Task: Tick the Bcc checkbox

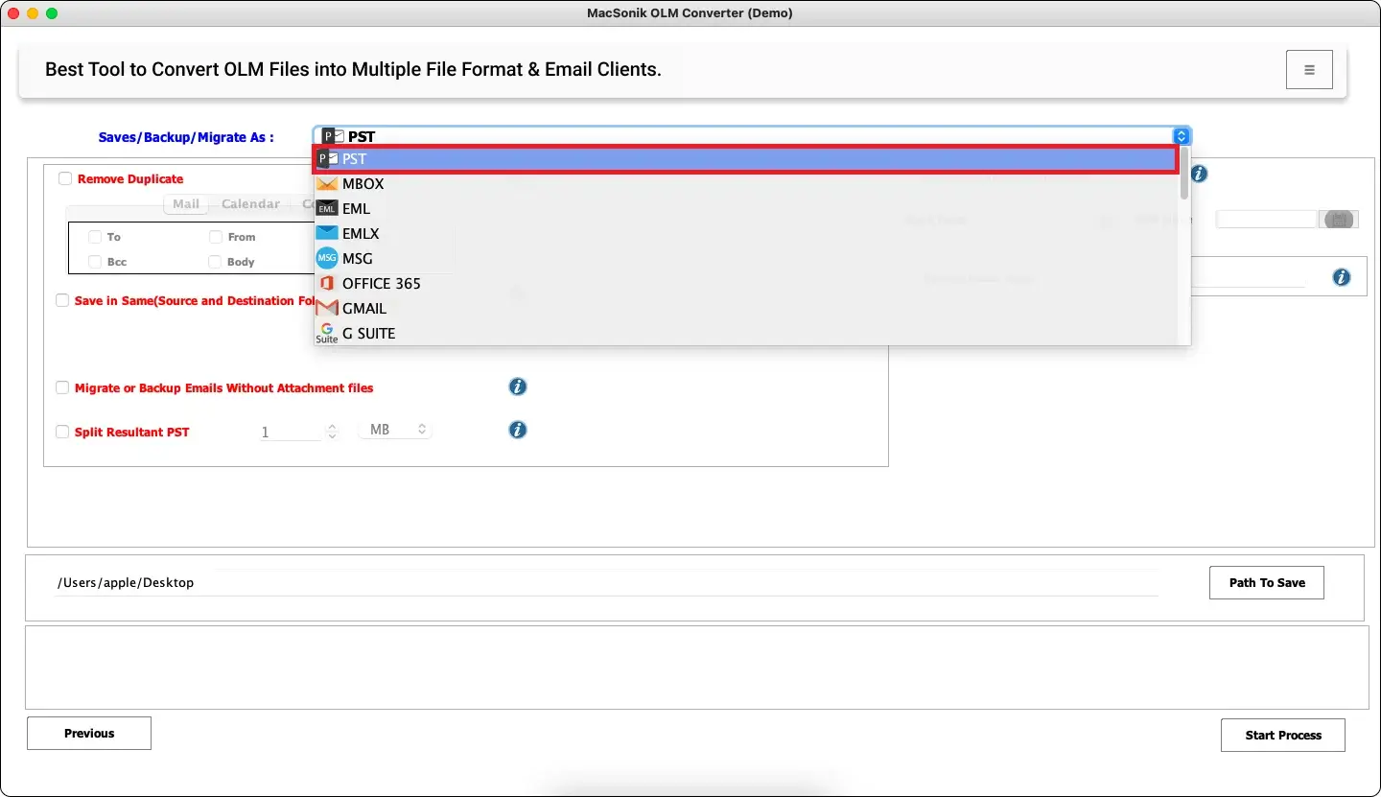Action: click(x=95, y=262)
